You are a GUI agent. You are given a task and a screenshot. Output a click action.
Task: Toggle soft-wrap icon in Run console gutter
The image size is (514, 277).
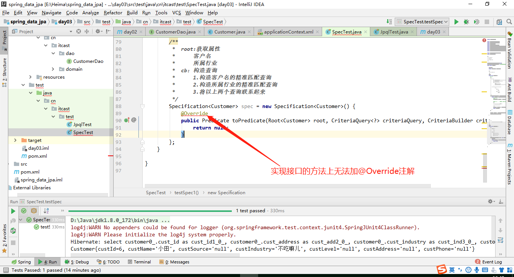(500, 240)
